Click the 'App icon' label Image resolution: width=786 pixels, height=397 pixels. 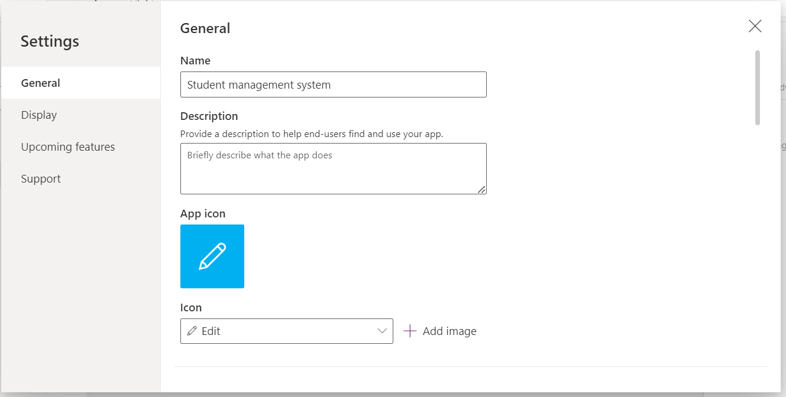(203, 214)
